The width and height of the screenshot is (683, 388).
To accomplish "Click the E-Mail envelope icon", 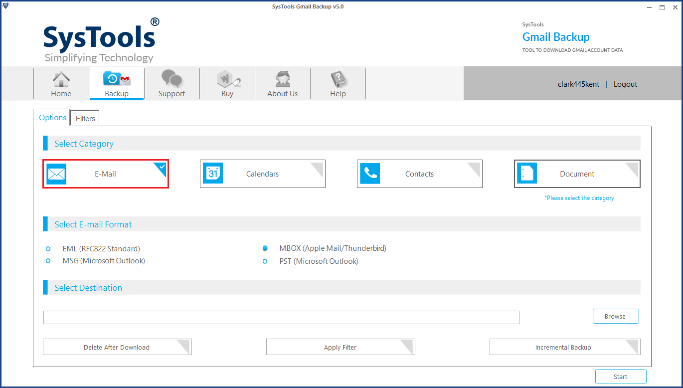I will 56,174.
